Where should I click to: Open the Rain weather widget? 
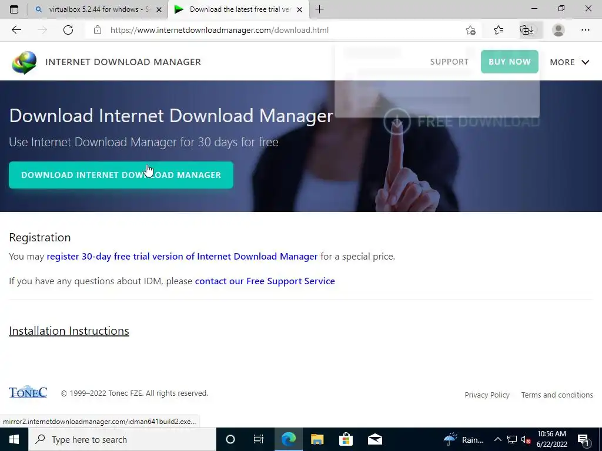click(464, 439)
